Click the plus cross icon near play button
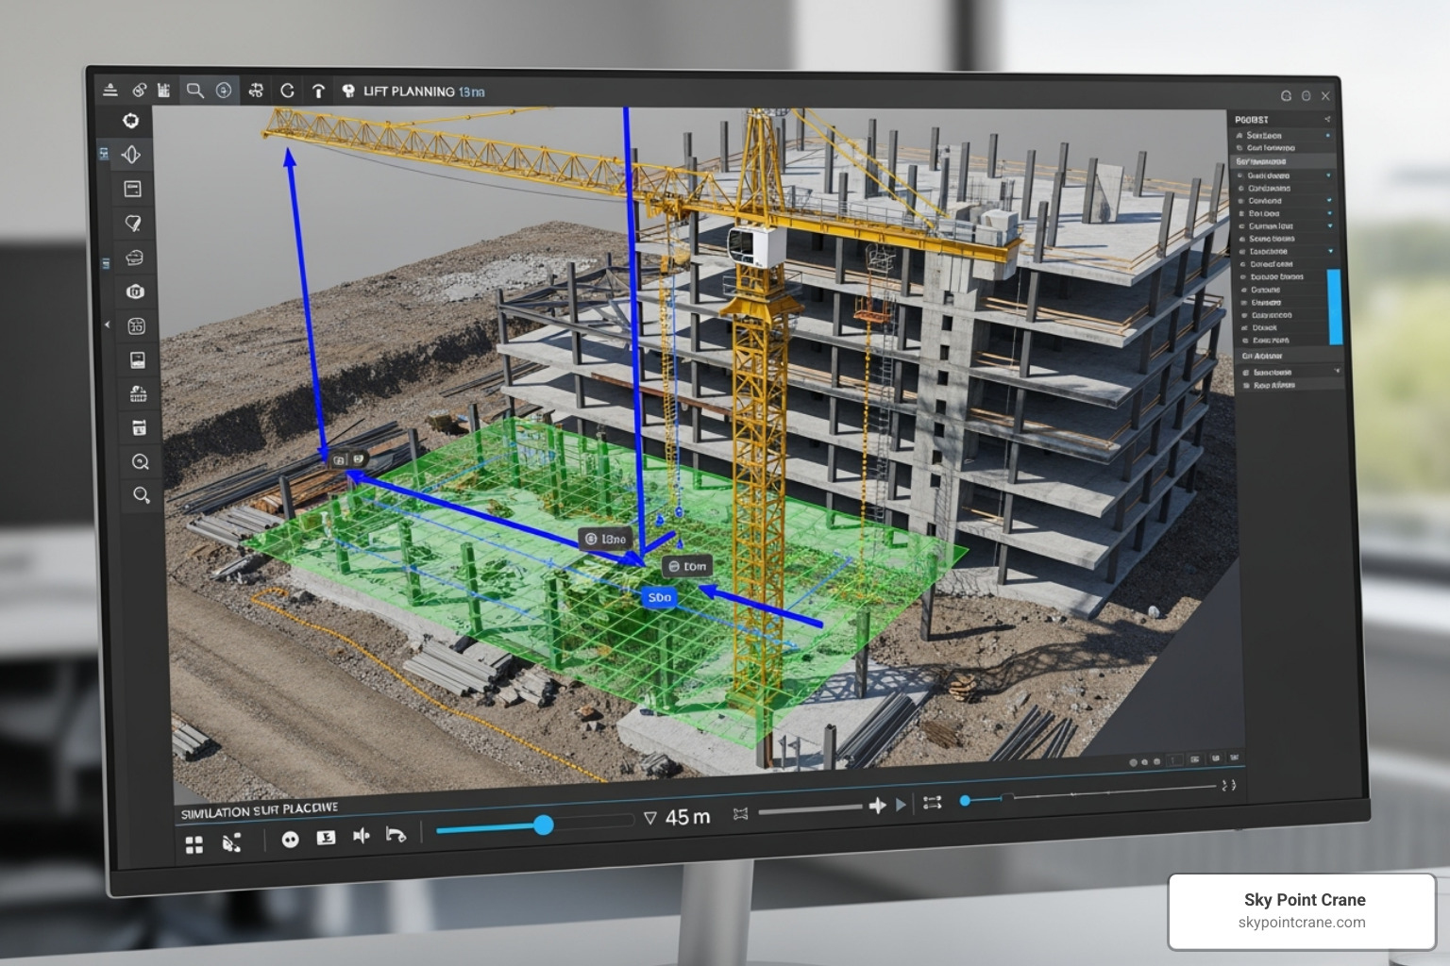The image size is (1450, 966). click(877, 806)
